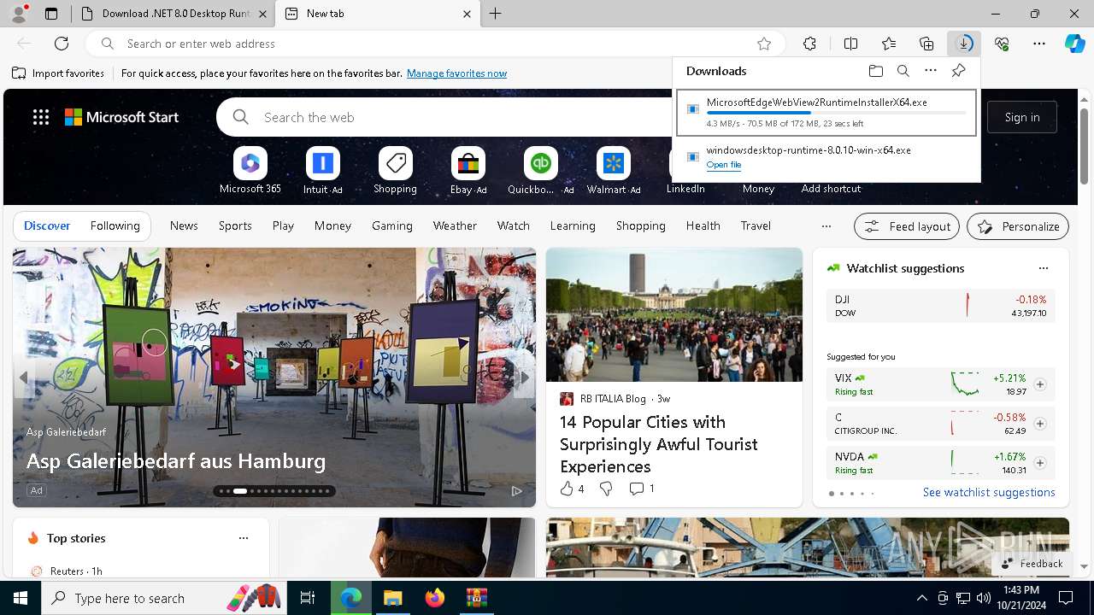Image resolution: width=1094 pixels, height=615 pixels.
Task: Click the Downloads toolbar icon
Action: [964, 44]
